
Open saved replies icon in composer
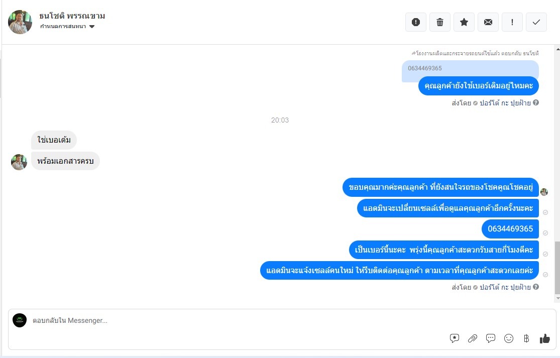point(455,338)
